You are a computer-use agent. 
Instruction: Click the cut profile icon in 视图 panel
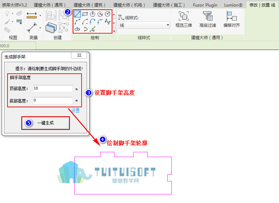pyautogui.click(x=7, y=29)
